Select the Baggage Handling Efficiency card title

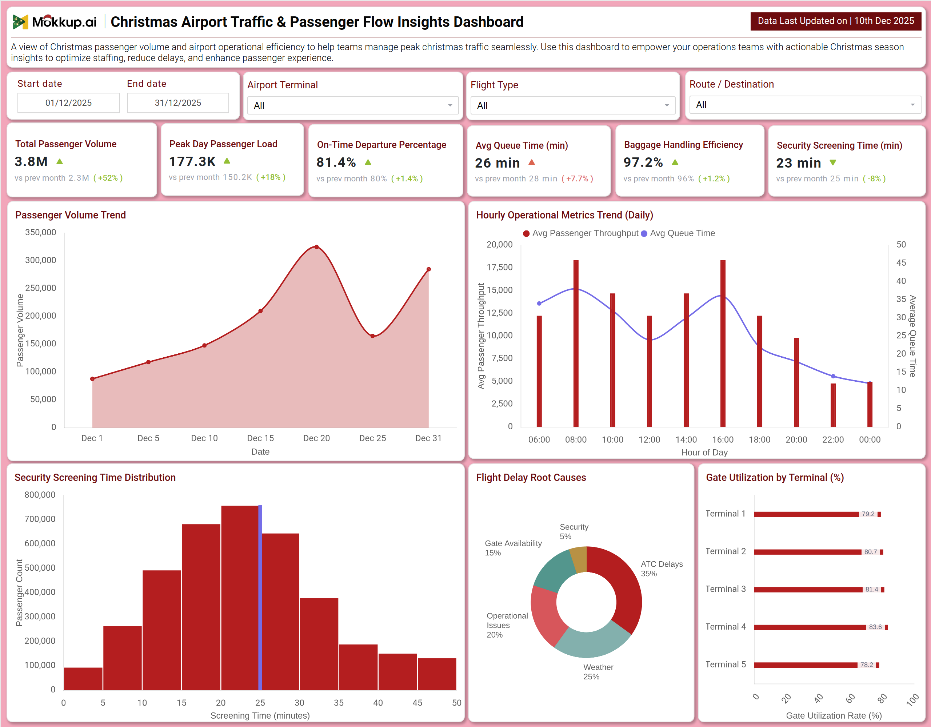[683, 145]
